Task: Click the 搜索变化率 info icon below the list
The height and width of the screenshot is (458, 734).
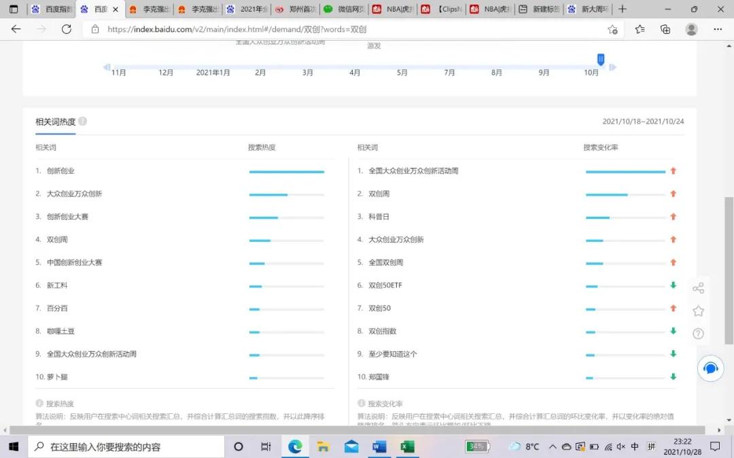Action: [x=362, y=403]
